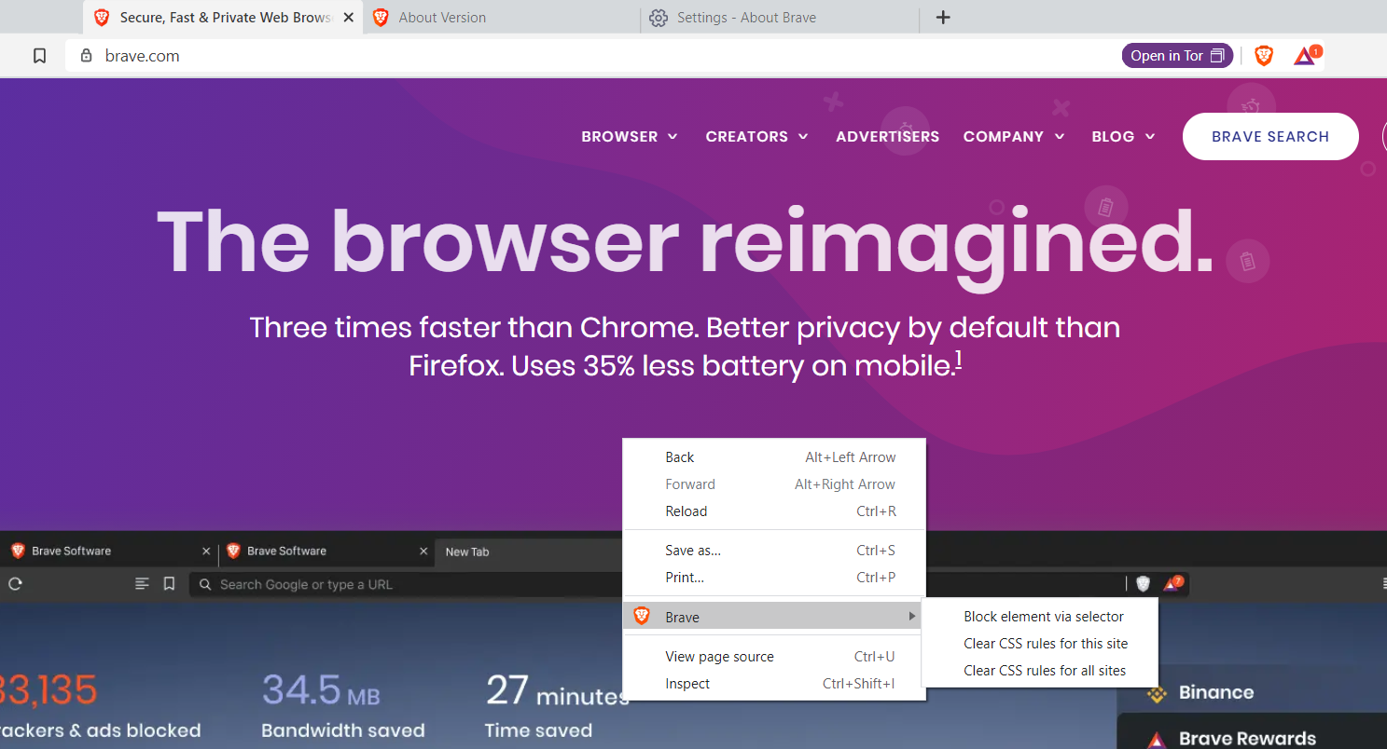
Task: Click the lock icon next to brave.com
Action: click(x=87, y=56)
